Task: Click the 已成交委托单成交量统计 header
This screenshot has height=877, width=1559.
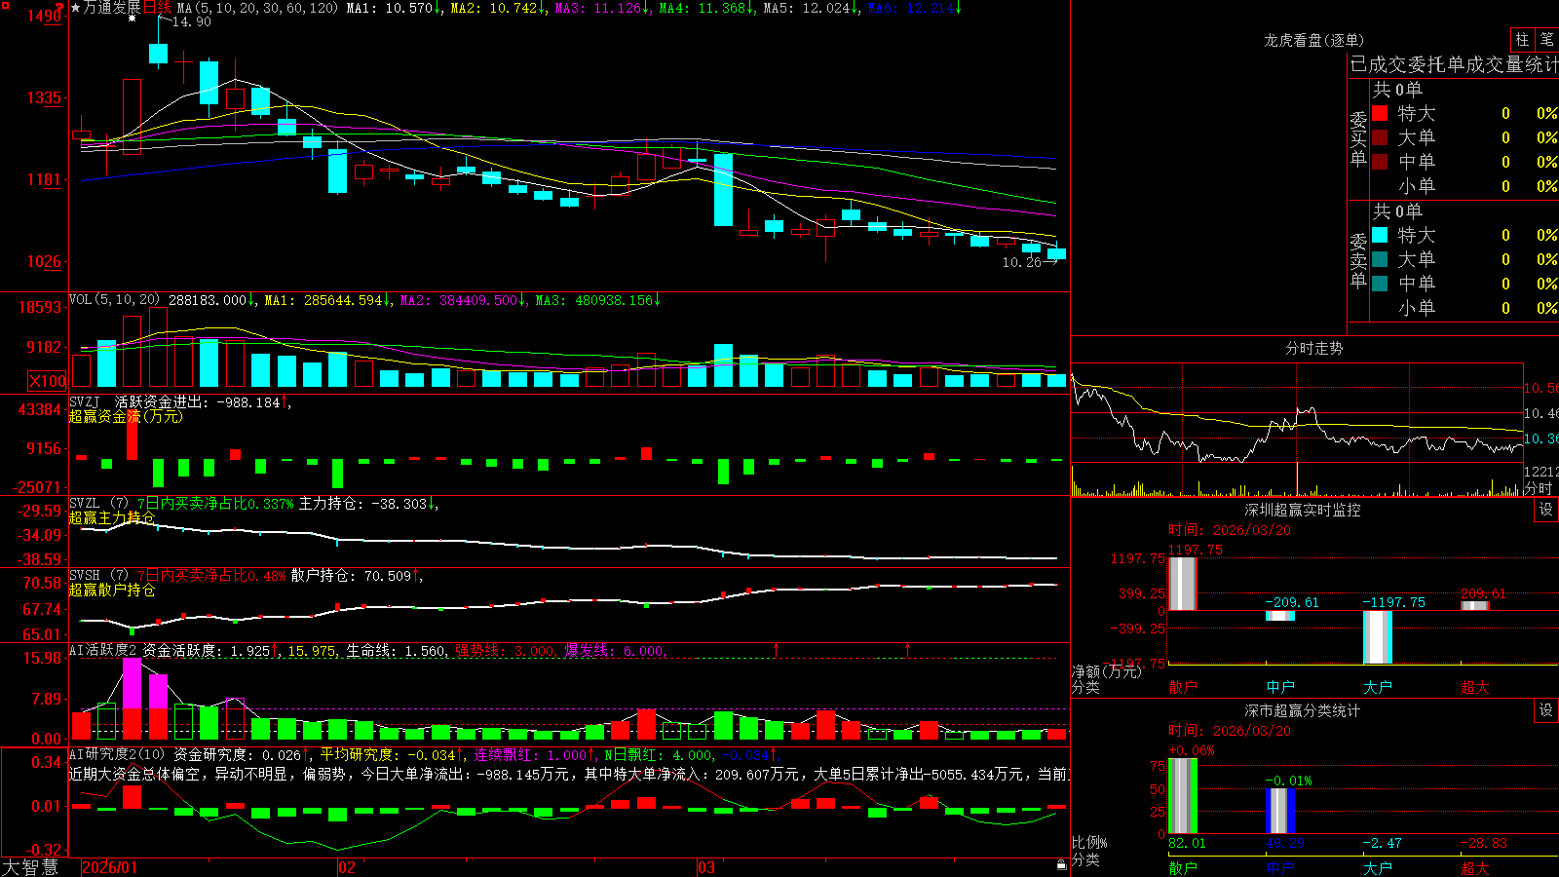Action: click(1454, 64)
